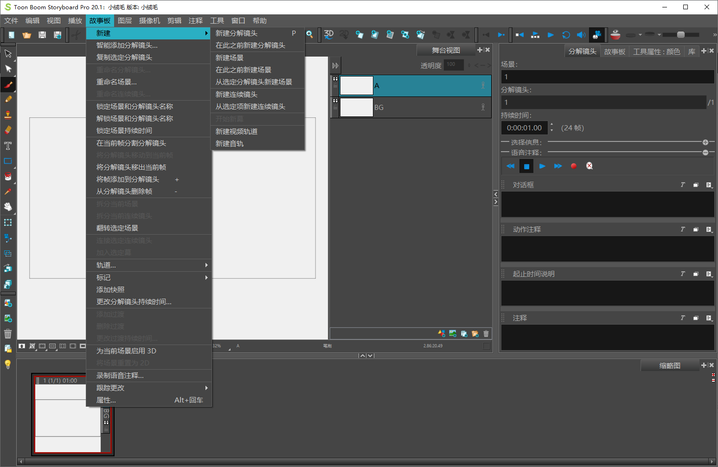The height and width of the screenshot is (467, 718).
Task: Expand layer panel with double arrow button
Action: [x=335, y=66]
